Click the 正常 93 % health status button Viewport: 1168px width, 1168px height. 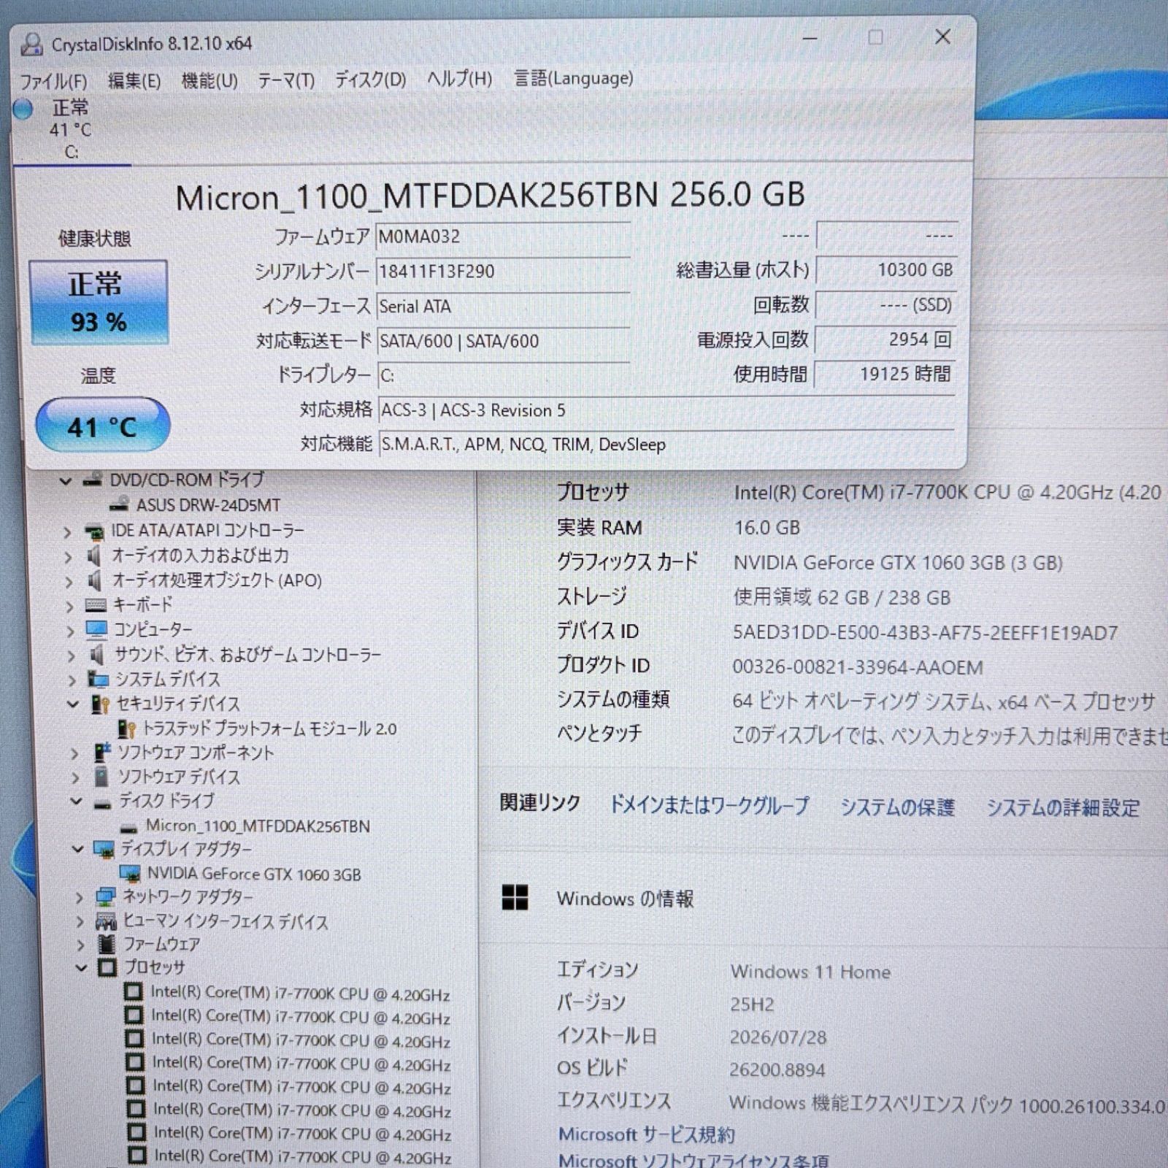pyautogui.click(x=99, y=302)
